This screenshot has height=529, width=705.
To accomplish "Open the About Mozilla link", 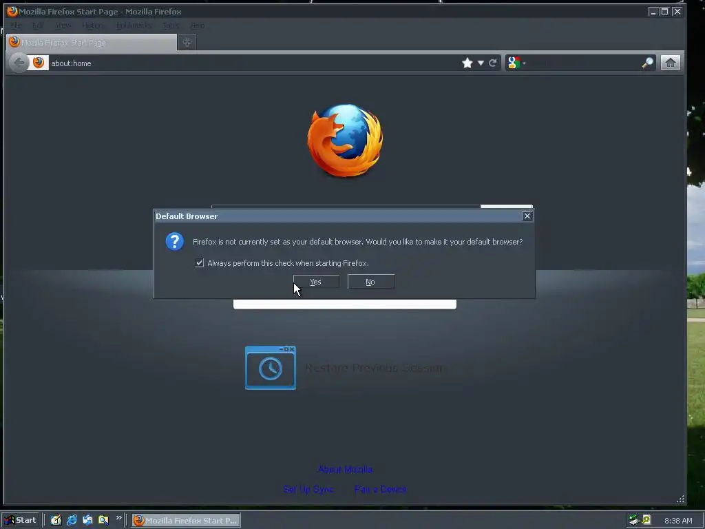I will [x=346, y=469].
